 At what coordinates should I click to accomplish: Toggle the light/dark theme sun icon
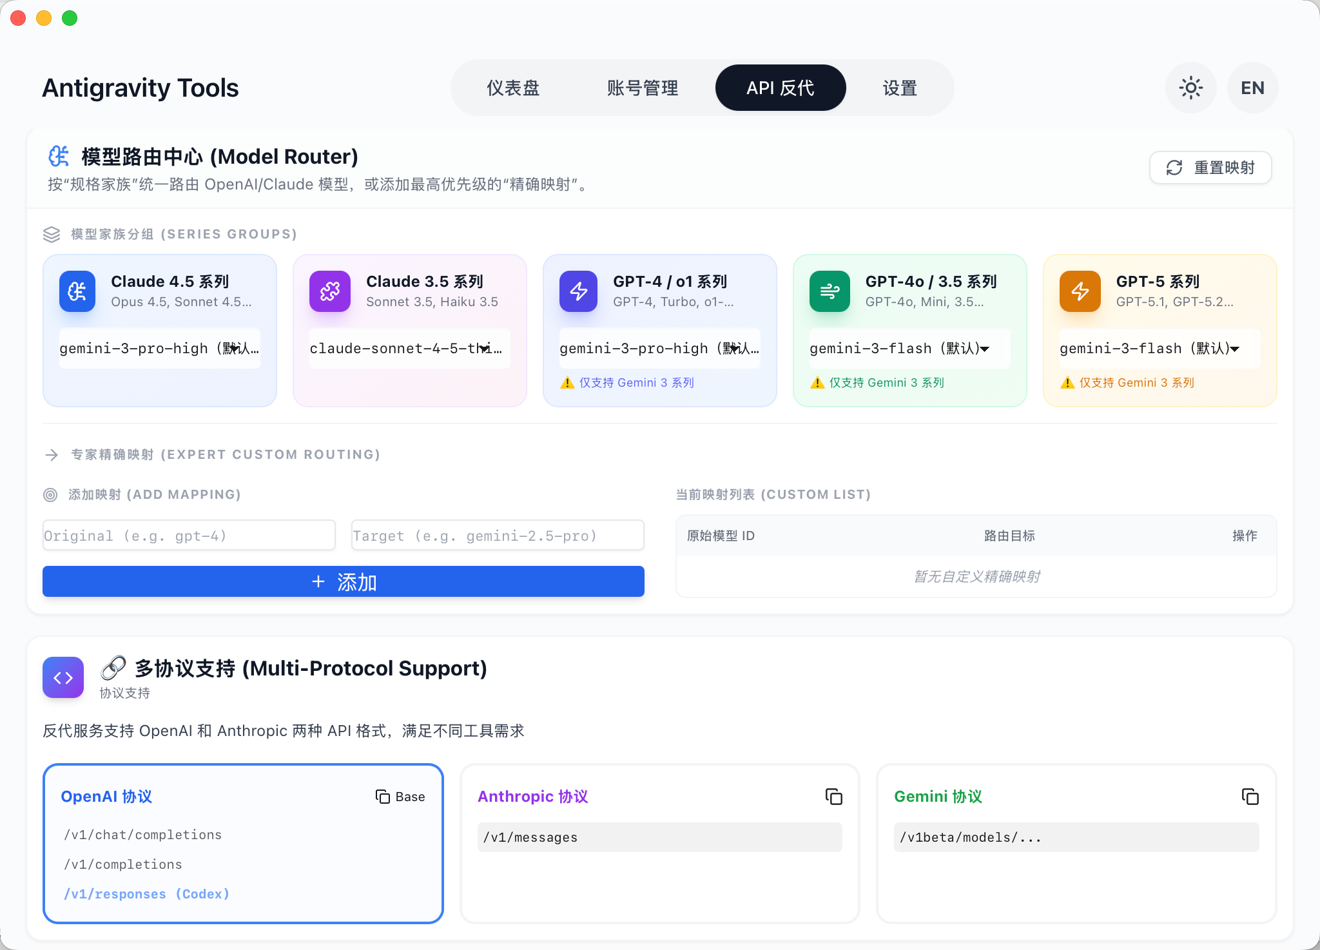pyautogui.click(x=1190, y=88)
